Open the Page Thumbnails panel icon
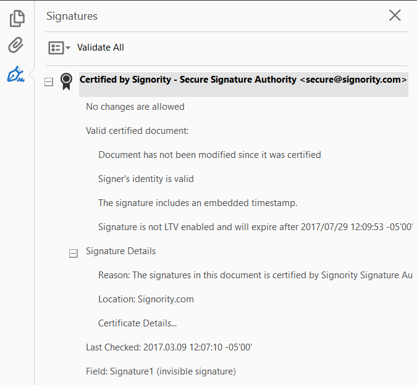The image size is (417, 385). coord(17,19)
